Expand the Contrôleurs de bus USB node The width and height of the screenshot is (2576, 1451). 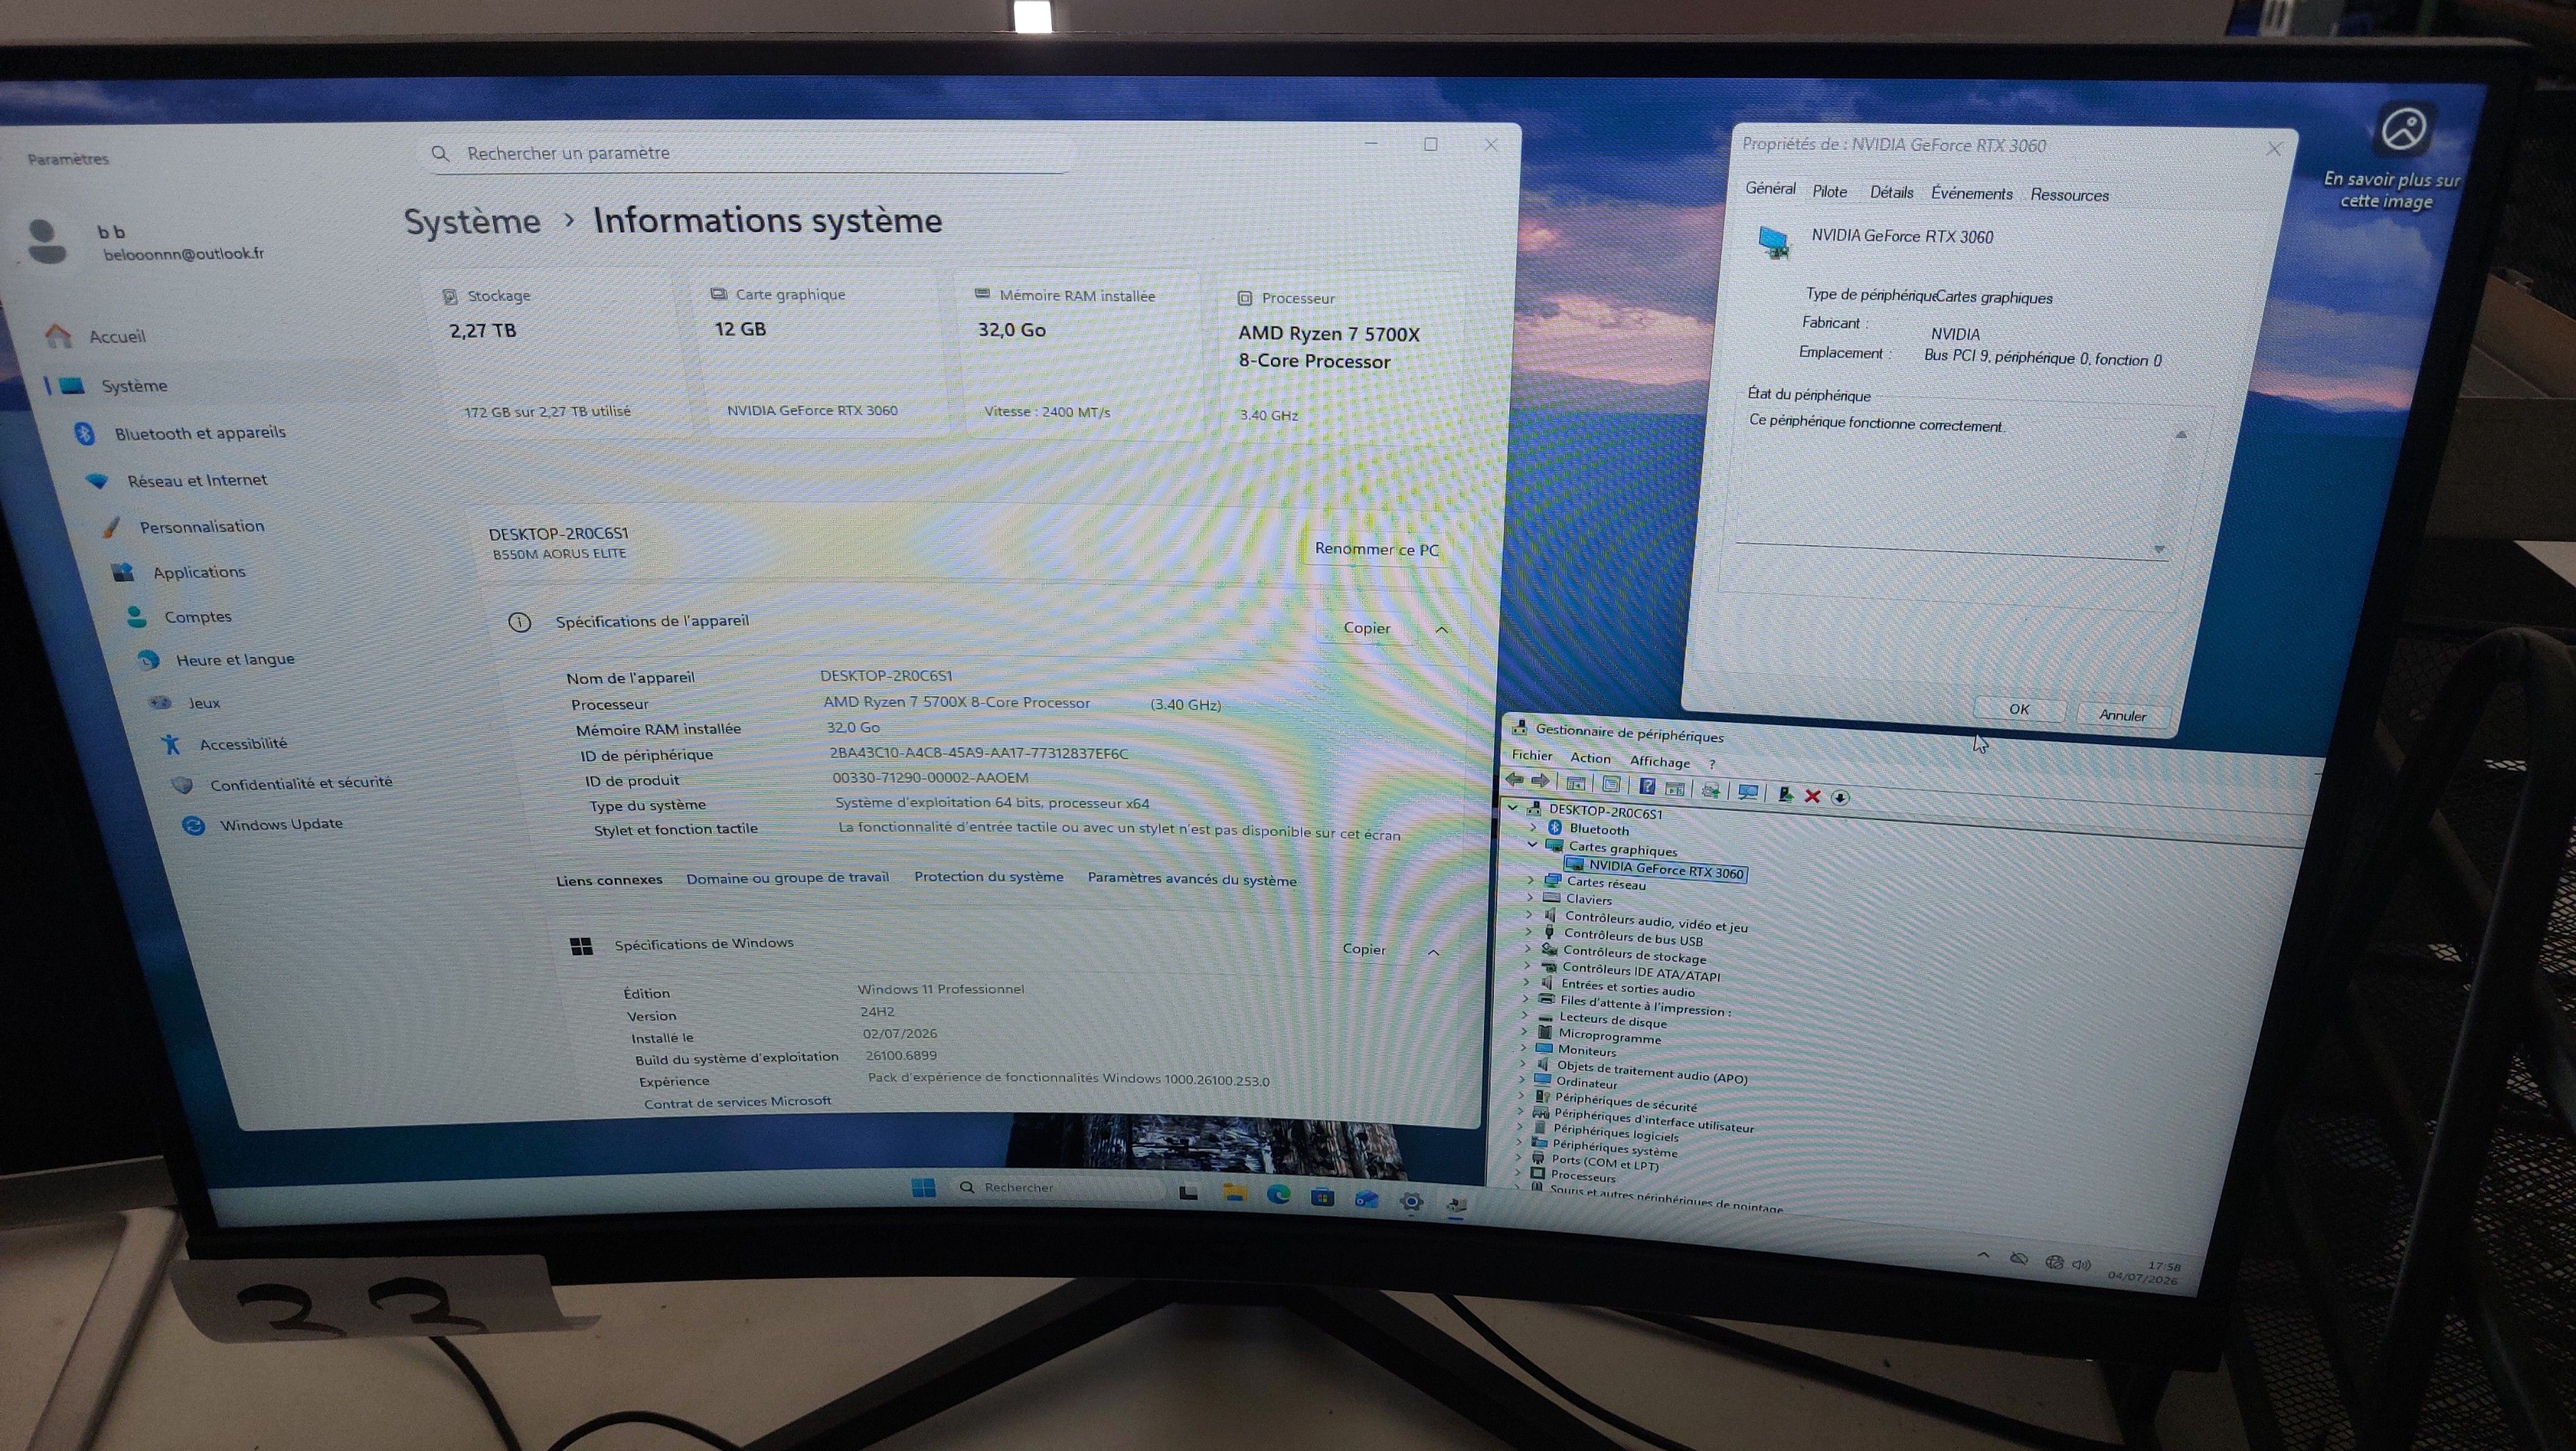(1528, 931)
